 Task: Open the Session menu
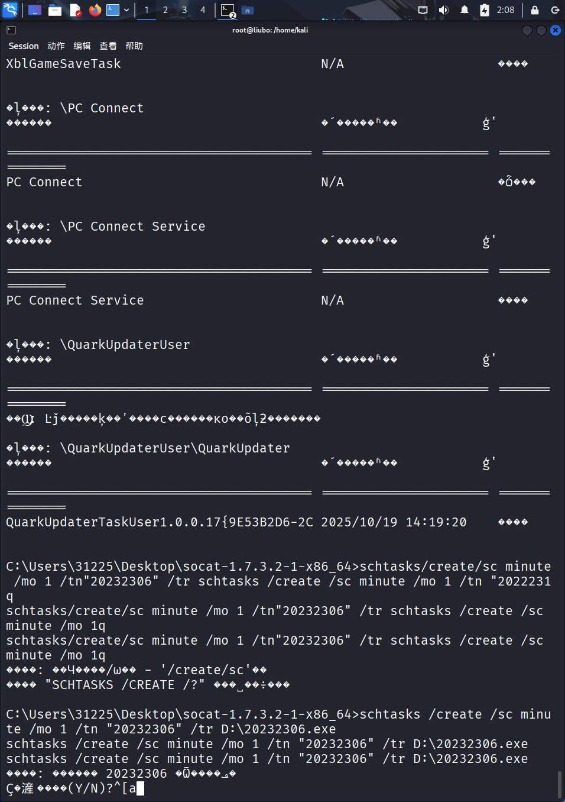pyautogui.click(x=24, y=46)
